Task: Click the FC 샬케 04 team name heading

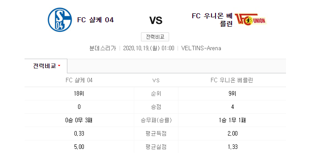Action: pyautogui.click(x=95, y=20)
